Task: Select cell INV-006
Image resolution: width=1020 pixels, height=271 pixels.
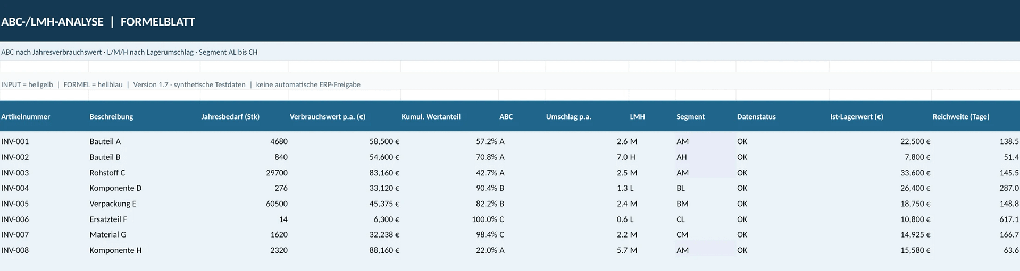Action: (44, 219)
